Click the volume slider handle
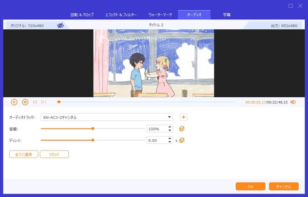Image resolution: width=308 pixels, height=197 pixels. click(93, 128)
